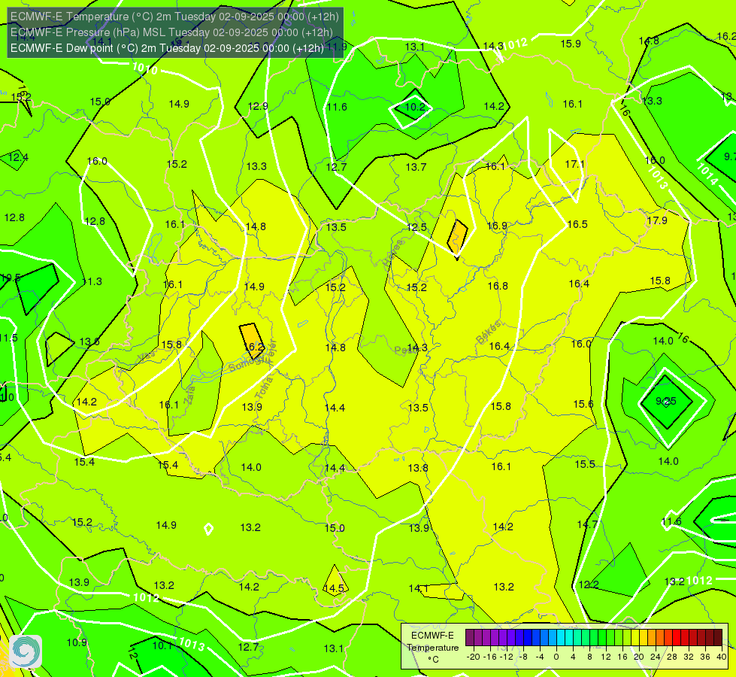Click the Vas county label
Screen dimensions: 736x677
[x=147, y=357]
